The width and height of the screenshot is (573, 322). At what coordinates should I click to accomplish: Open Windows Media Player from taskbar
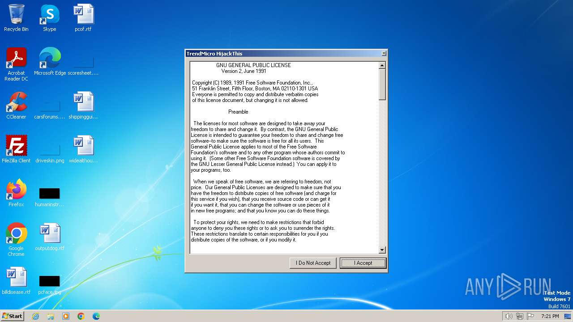pyautogui.click(x=66, y=316)
